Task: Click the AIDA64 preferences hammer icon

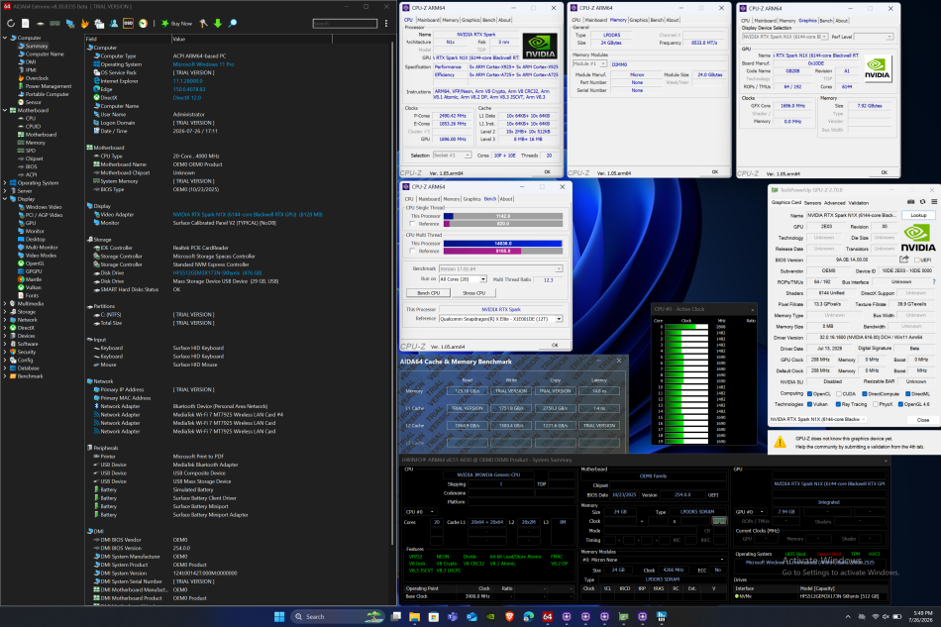Action: [203, 24]
